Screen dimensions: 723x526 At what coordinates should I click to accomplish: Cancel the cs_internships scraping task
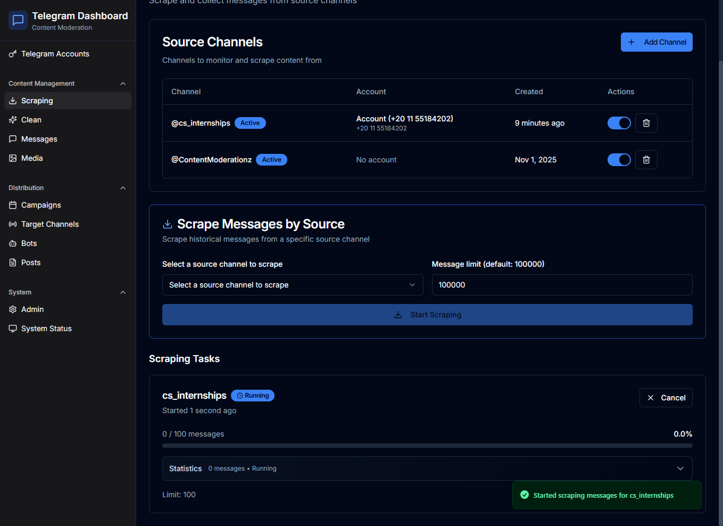coord(666,398)
